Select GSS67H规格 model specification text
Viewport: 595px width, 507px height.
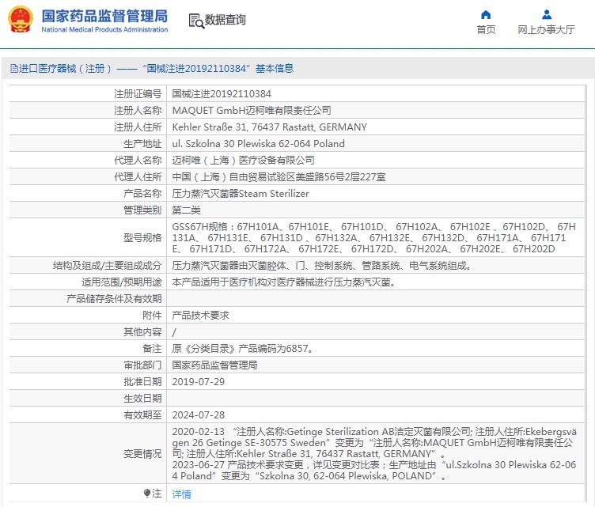click(374, 238)
